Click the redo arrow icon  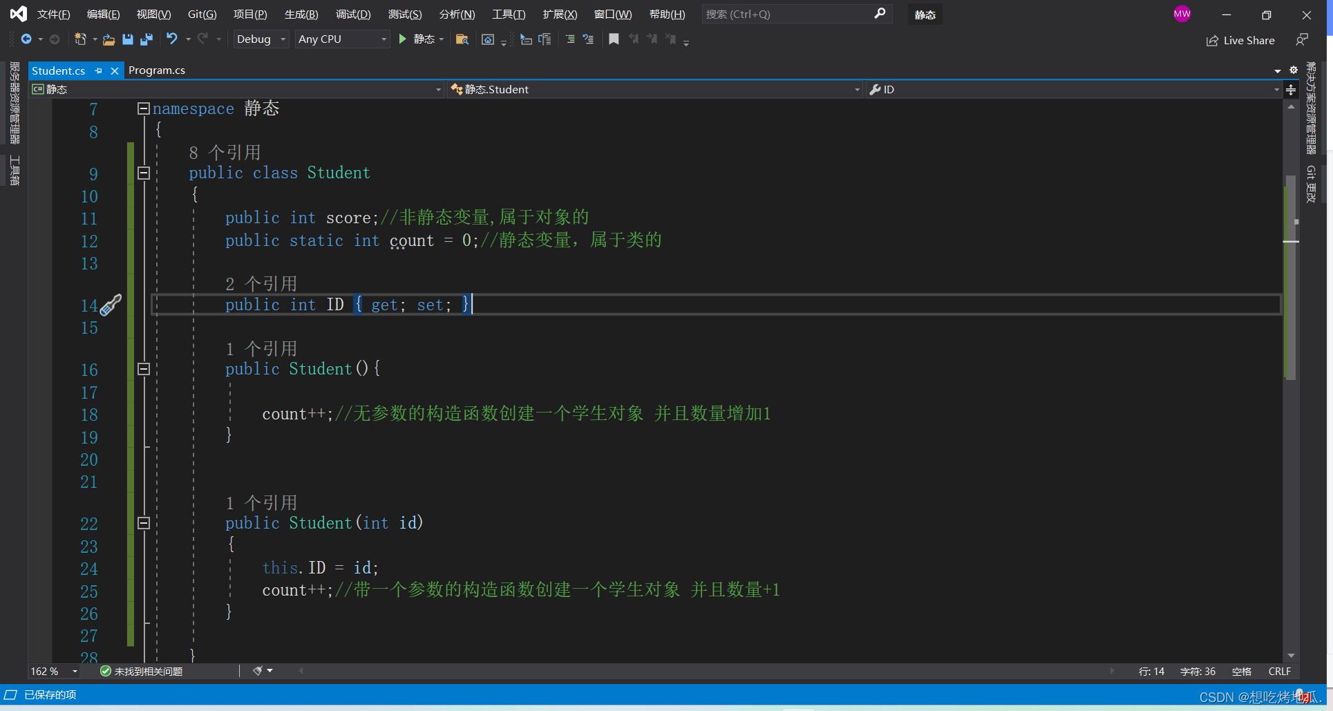(202, 39)
